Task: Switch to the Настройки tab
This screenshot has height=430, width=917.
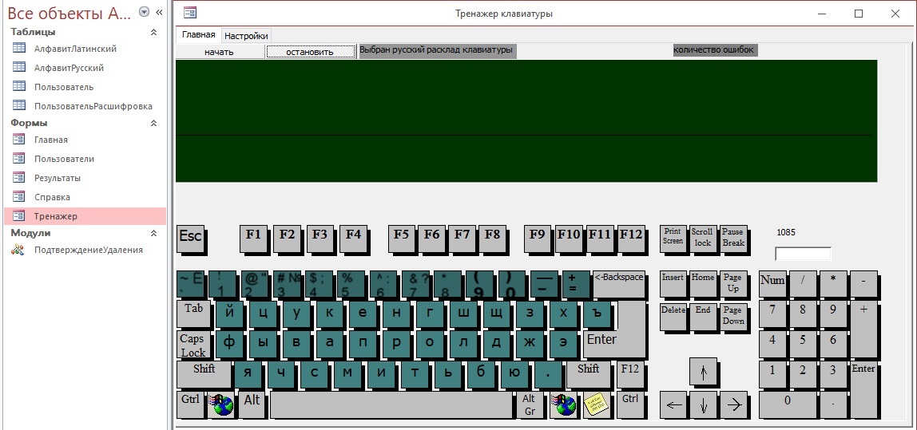Action: (x=246, y=36)
